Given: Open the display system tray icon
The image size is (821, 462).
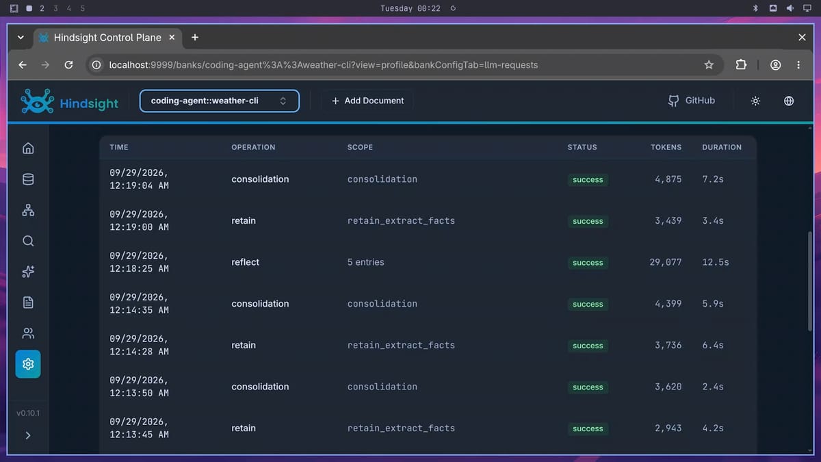Looking at the screenshot, I should click(806, 8).
